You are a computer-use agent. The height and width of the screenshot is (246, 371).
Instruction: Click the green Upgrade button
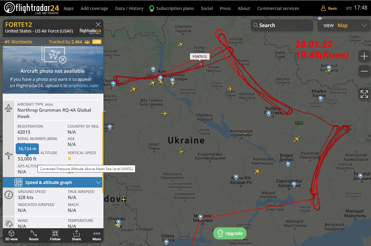click(x=230, y=233)
